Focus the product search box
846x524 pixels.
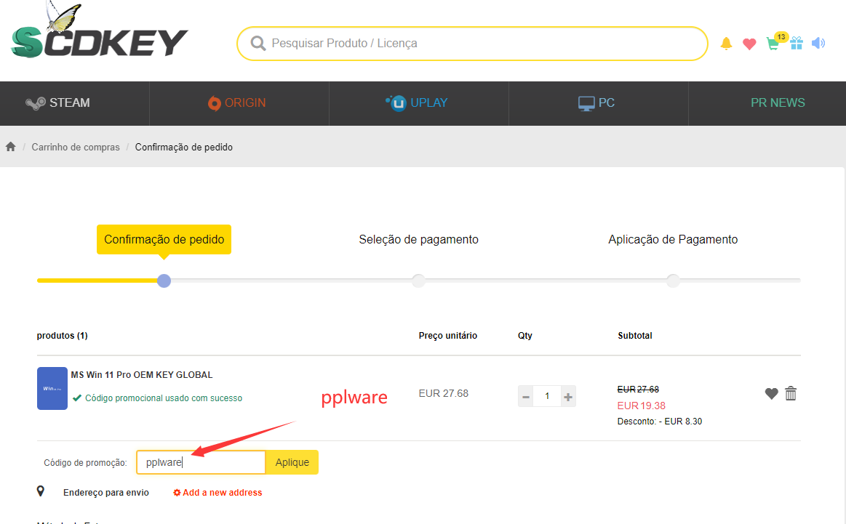(x=480, y=44)
